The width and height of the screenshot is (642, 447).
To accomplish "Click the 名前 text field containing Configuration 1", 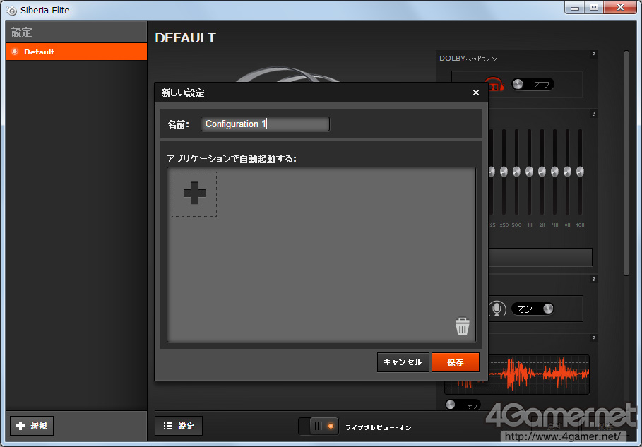I will click(x=265, y=124).
